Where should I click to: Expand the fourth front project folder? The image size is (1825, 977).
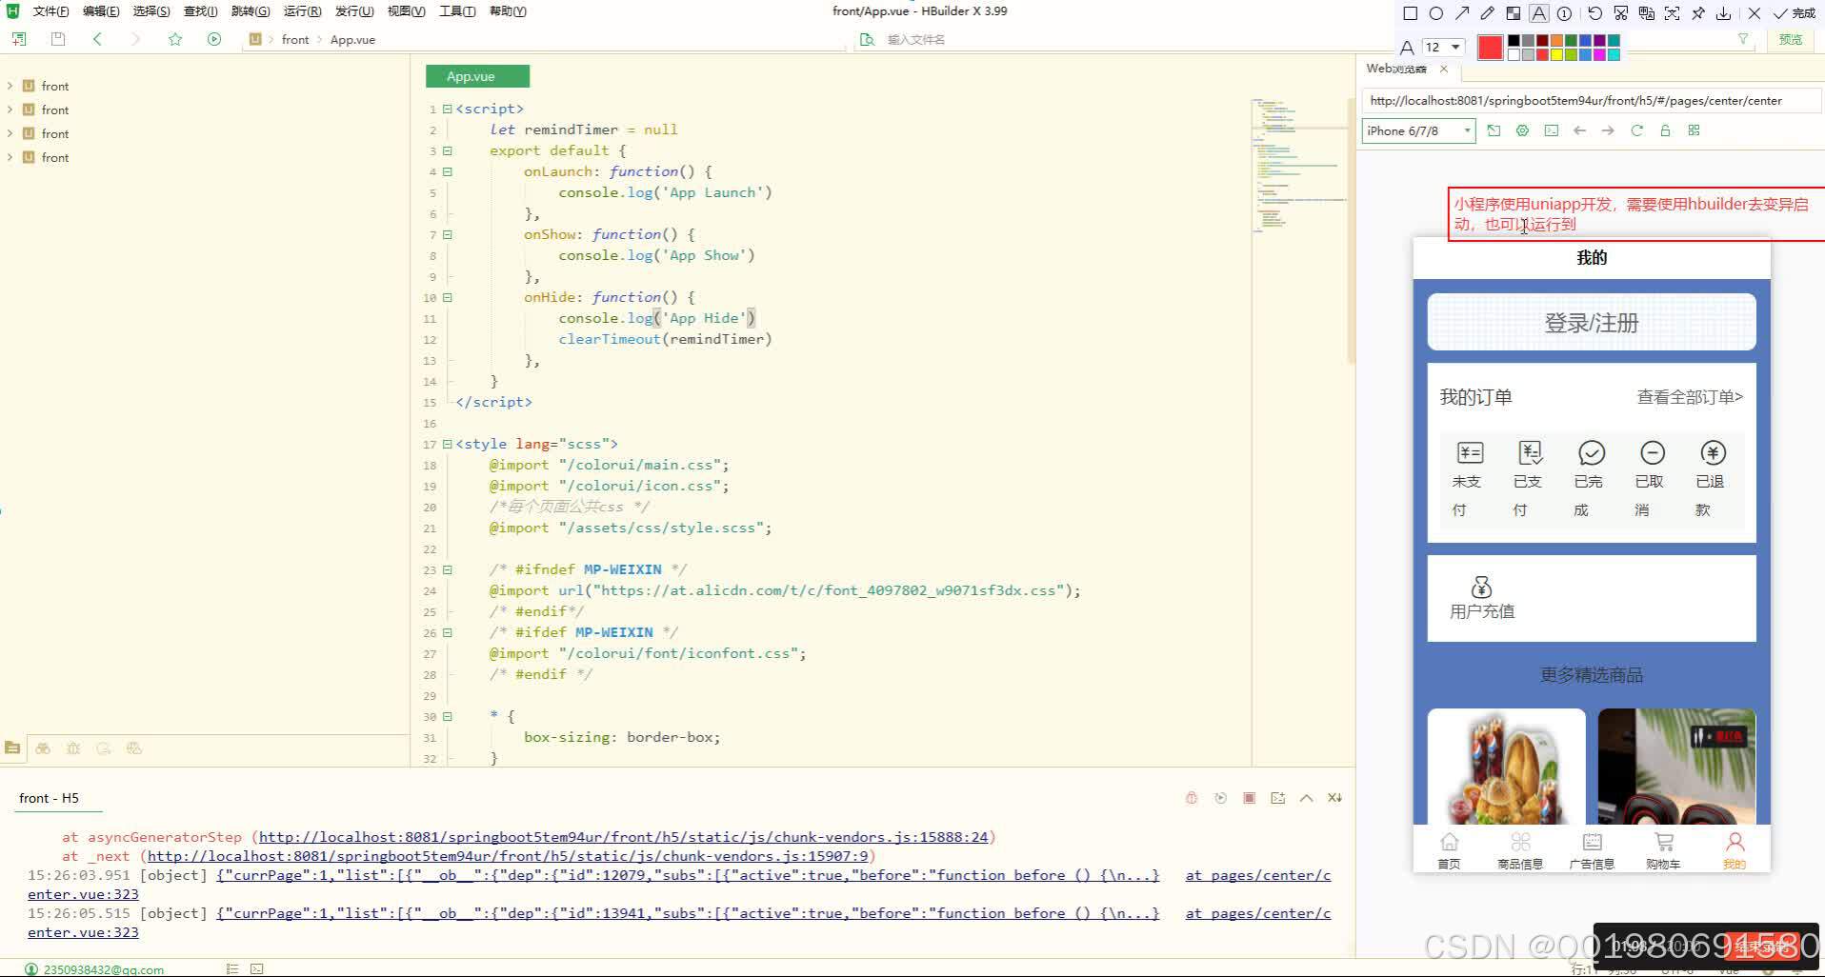pos(10,157)
